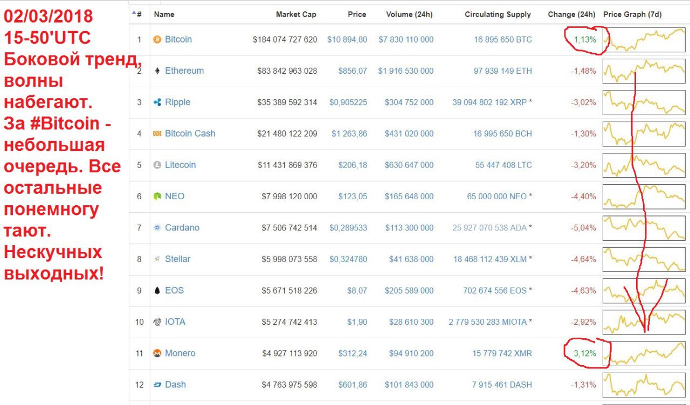Click Bitcoin price $10 894,80
Screen dimensions: 690x405
347,40
